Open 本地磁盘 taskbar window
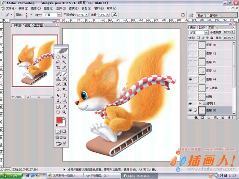239x179 pixels. [102, 176]
